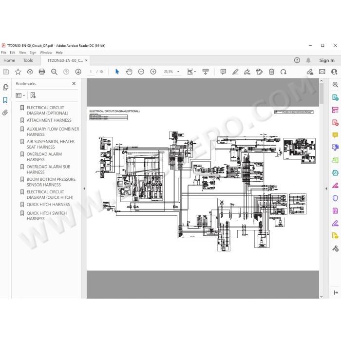341x341 pixels.
Task: Click the page number input field
Action: coord(91,72)
